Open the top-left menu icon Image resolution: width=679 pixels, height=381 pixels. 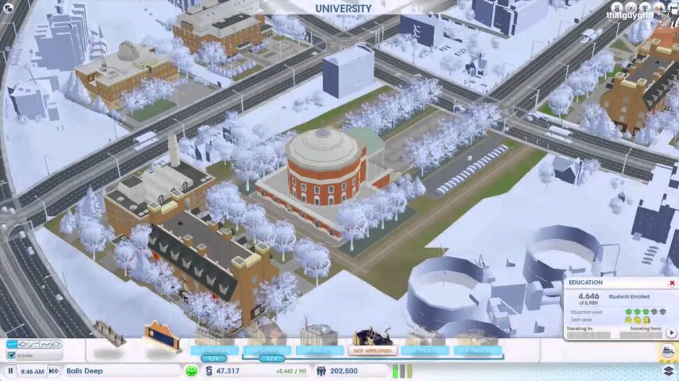[x=8, y=8]
